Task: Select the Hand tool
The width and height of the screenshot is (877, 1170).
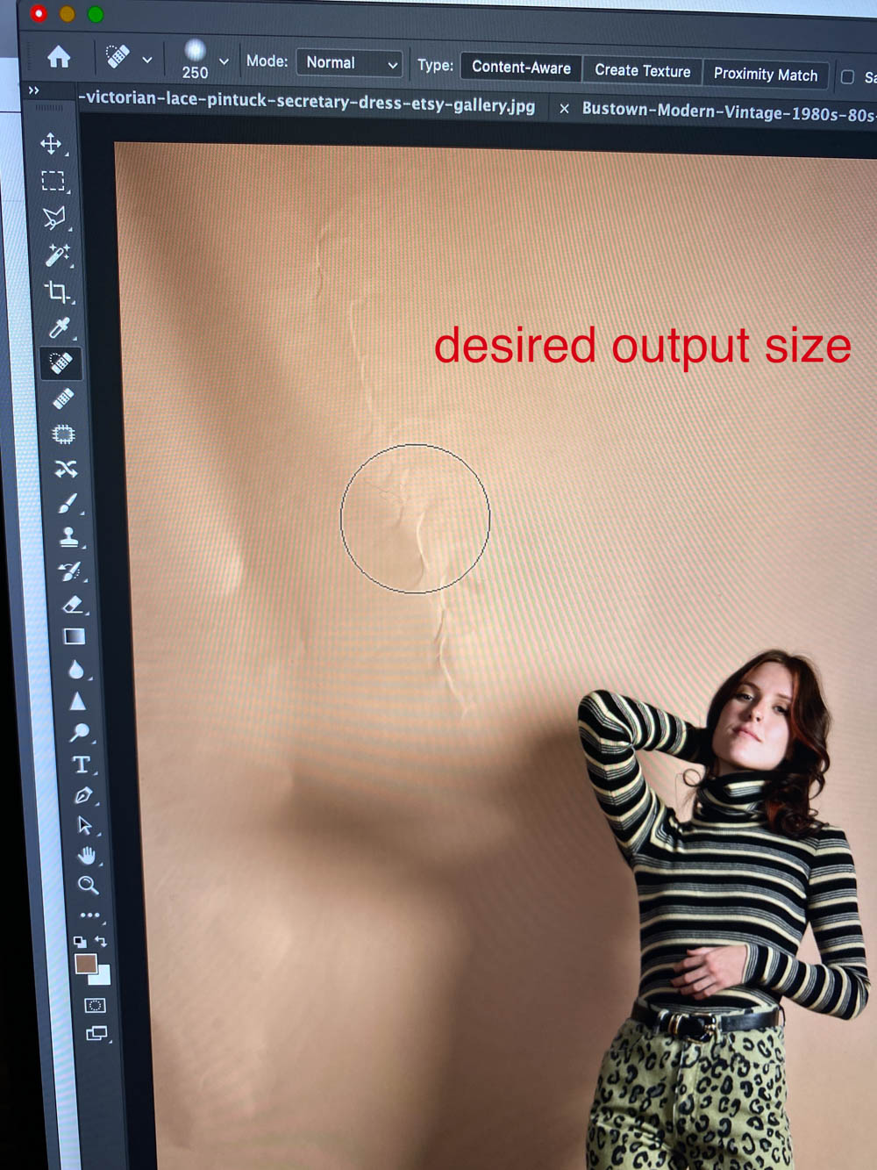Action: [86, 855]
